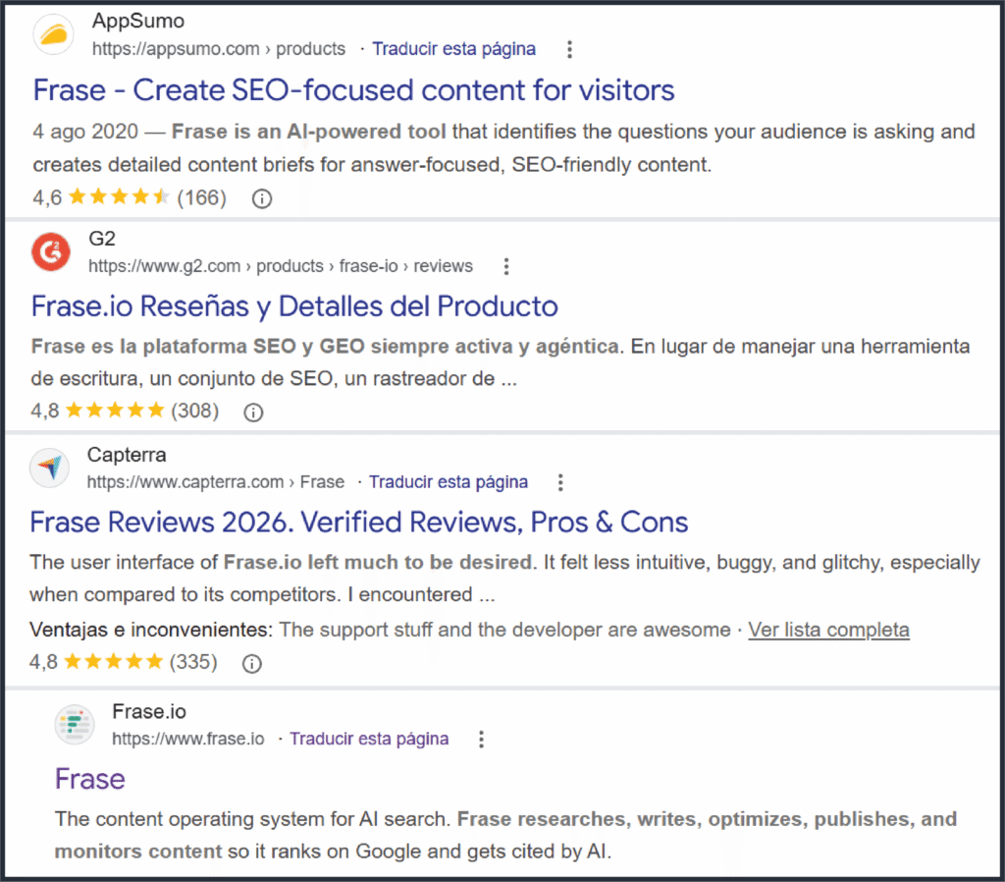This screenshot has height=882, width=1005.
Task: Click 'Ventajas e inconvenientes:' label
Action: [151, 630]
